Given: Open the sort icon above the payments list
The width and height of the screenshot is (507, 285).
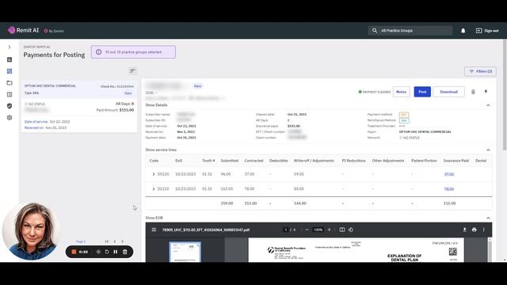Looking at the screenshot, I should coord(132,71).
